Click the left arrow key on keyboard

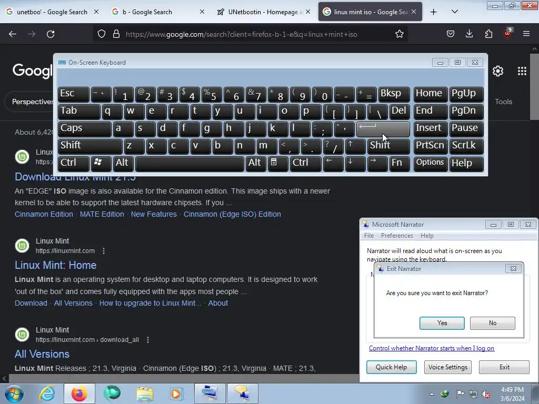pos(333,164)
